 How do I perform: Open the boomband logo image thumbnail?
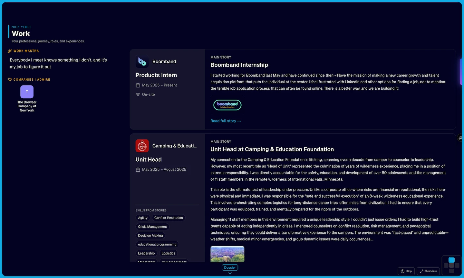point(227,105)
